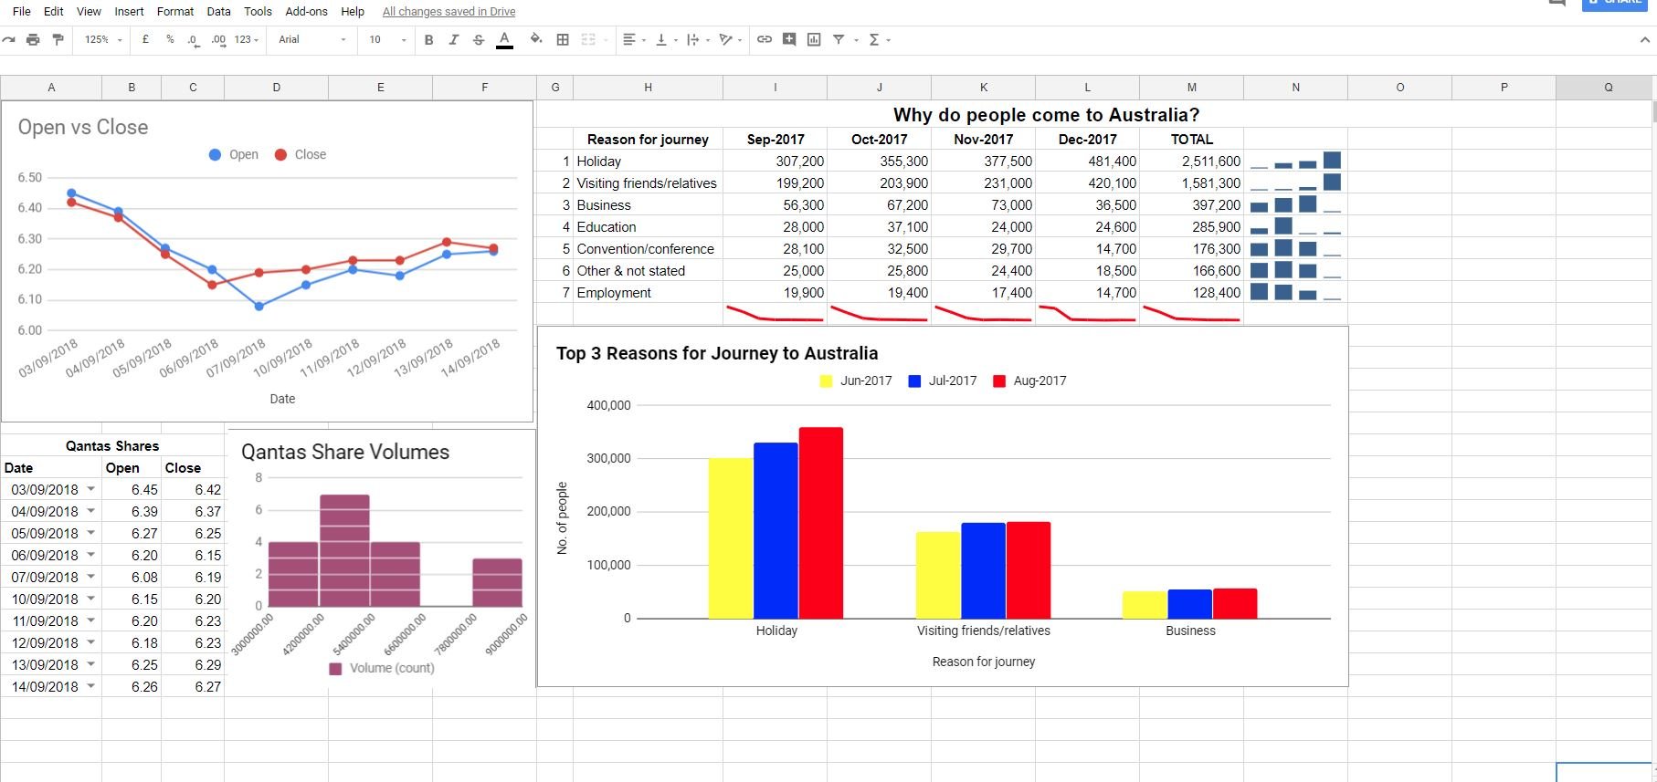
Task: Expand the dropdown arrow on 06/09/2018 cell
Action: pyautogui.click(x=90, y=555)
